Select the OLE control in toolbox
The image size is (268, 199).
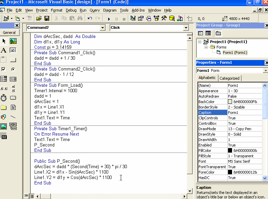(4, 136)
